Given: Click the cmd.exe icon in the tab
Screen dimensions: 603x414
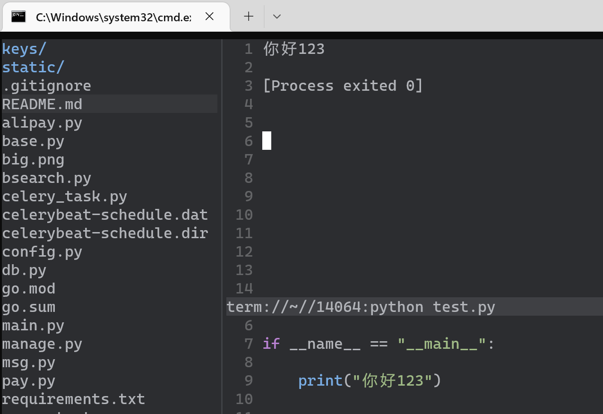Looking at the screenshot, I should tap(18, 17).
